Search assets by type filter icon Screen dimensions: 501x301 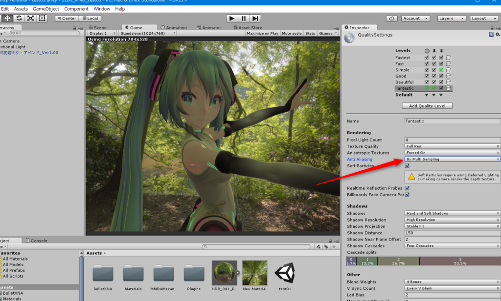click(x=318, y=246)
